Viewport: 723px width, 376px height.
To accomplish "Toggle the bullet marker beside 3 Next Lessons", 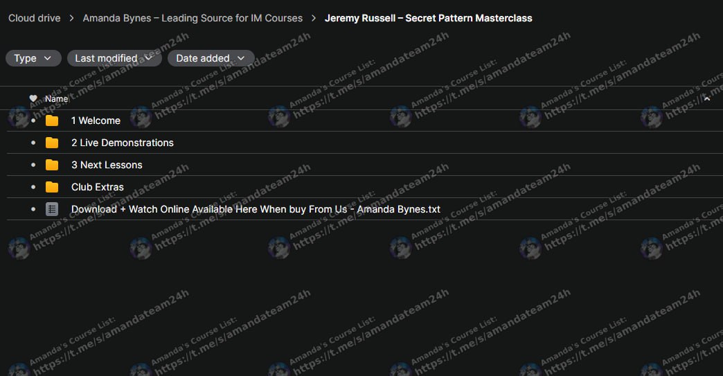I will coord(33,165).
